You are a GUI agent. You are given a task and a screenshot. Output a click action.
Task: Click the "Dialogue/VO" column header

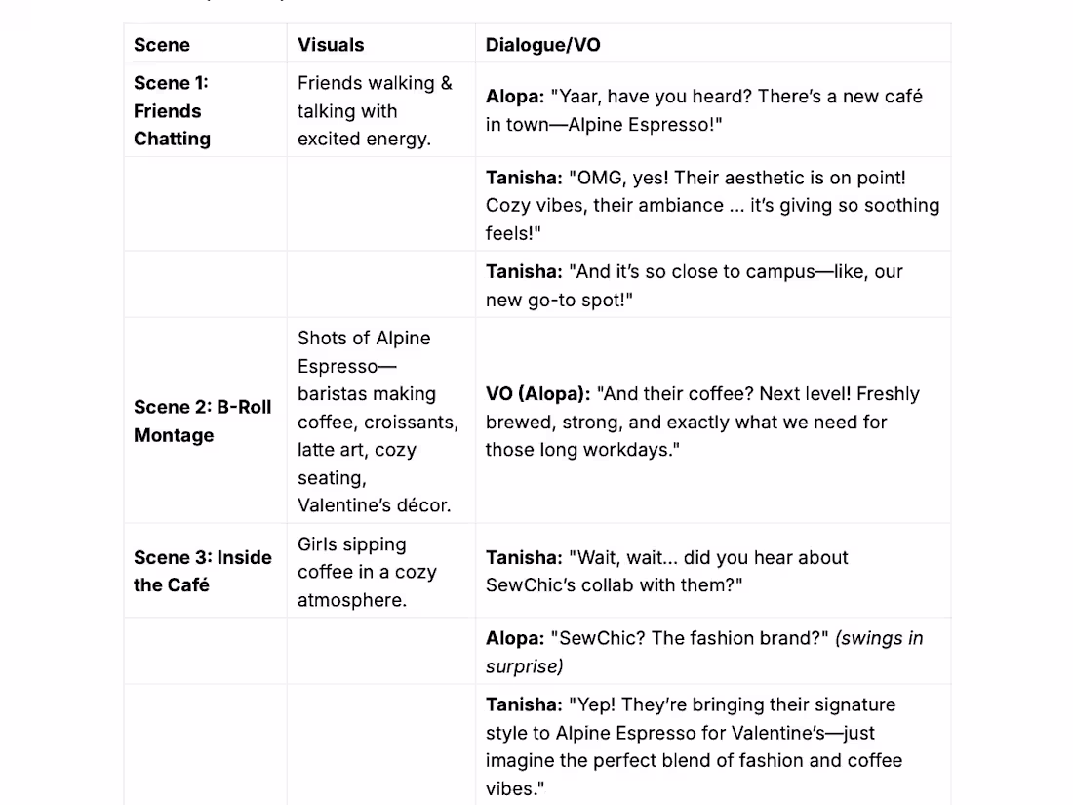543,45
